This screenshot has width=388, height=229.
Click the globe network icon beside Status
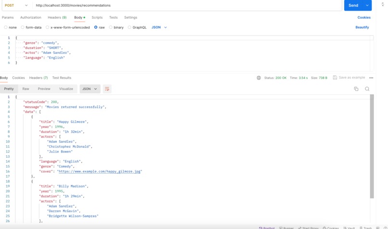click(259, 78)
